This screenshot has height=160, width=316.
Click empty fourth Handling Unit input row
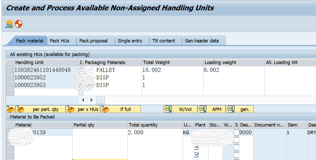click(46, 92)
